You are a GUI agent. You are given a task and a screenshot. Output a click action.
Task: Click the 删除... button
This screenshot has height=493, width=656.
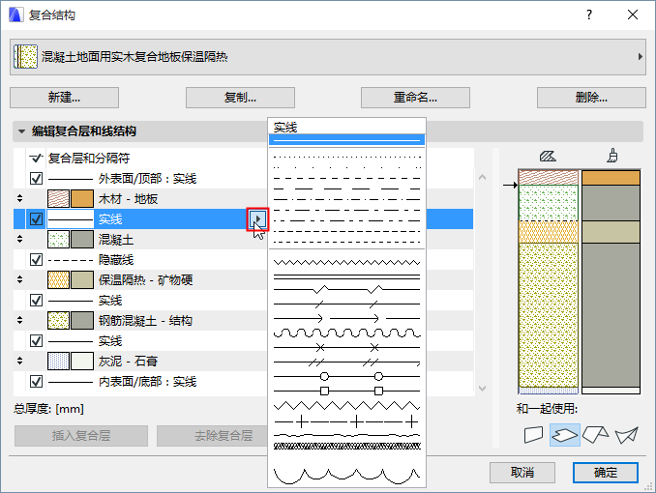[x=591, y=98]
